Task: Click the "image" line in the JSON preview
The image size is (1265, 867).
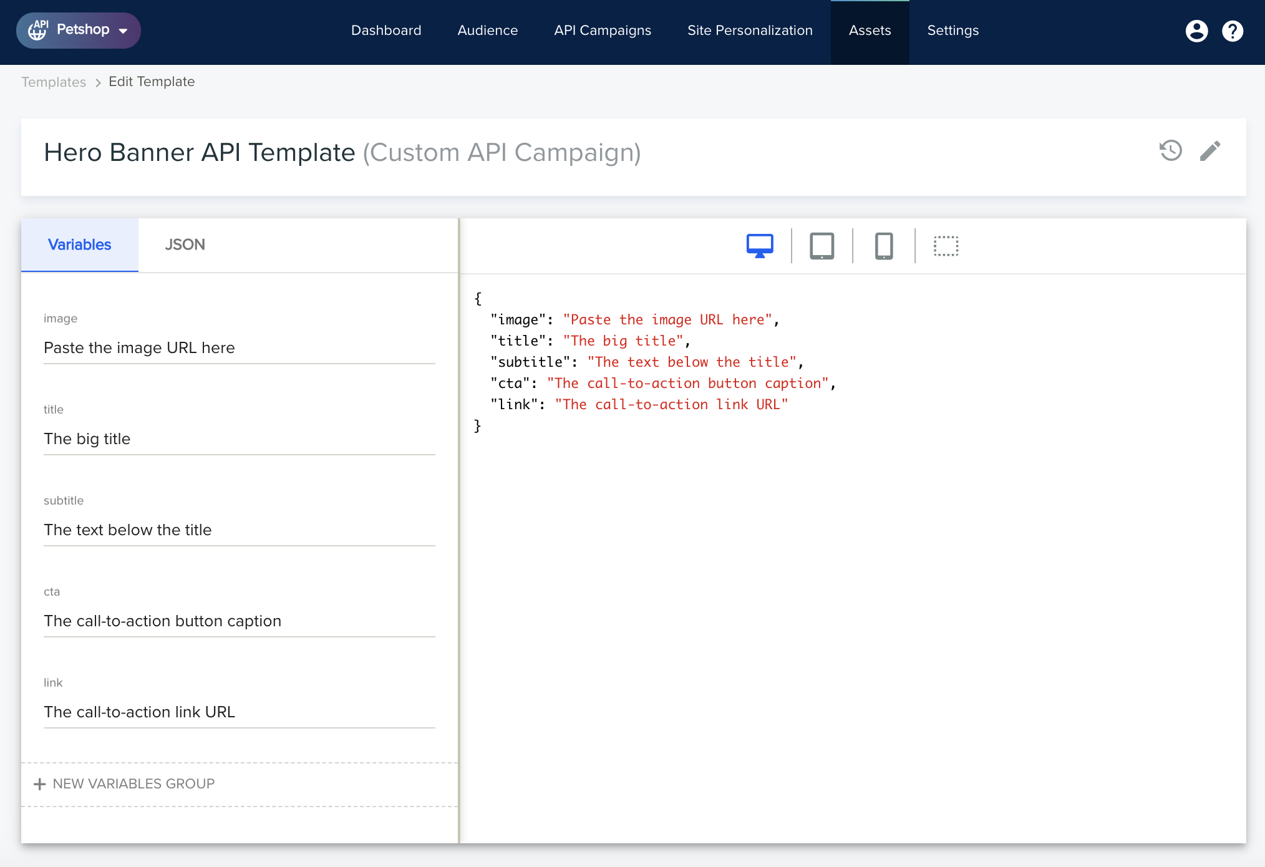Action: tap(635, 320)
